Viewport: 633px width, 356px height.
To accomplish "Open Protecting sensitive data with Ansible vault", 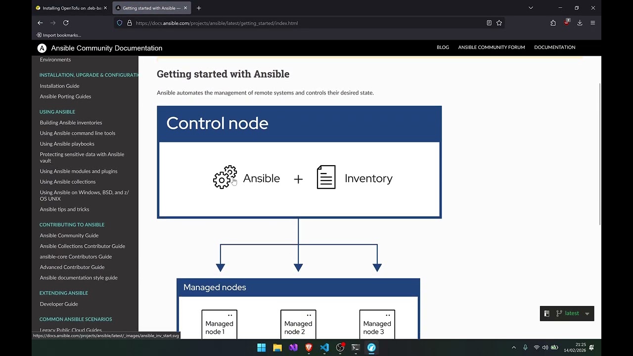I will (82, 157).
